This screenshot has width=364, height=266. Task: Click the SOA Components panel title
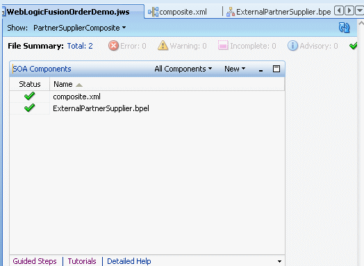coord(42,69)
